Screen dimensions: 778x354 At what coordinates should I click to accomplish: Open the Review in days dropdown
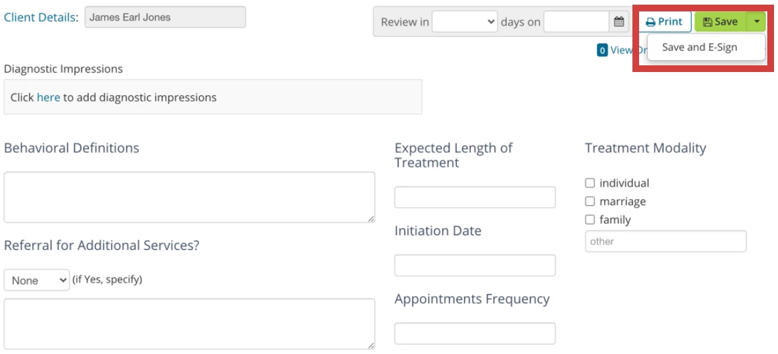(464, 22)
